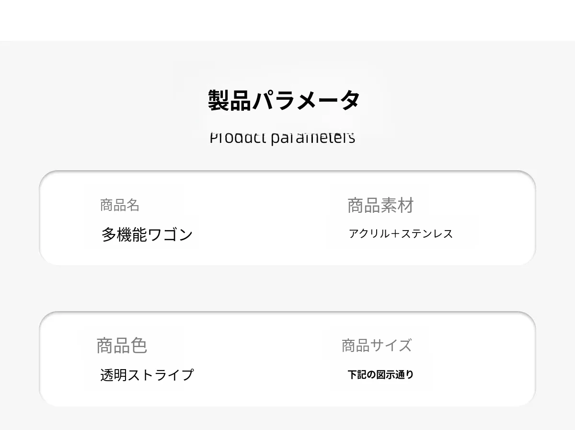Viewport: 575px width, 430px height.
Task: Select the 商品色 label
Action: click(x=122, y=346)
